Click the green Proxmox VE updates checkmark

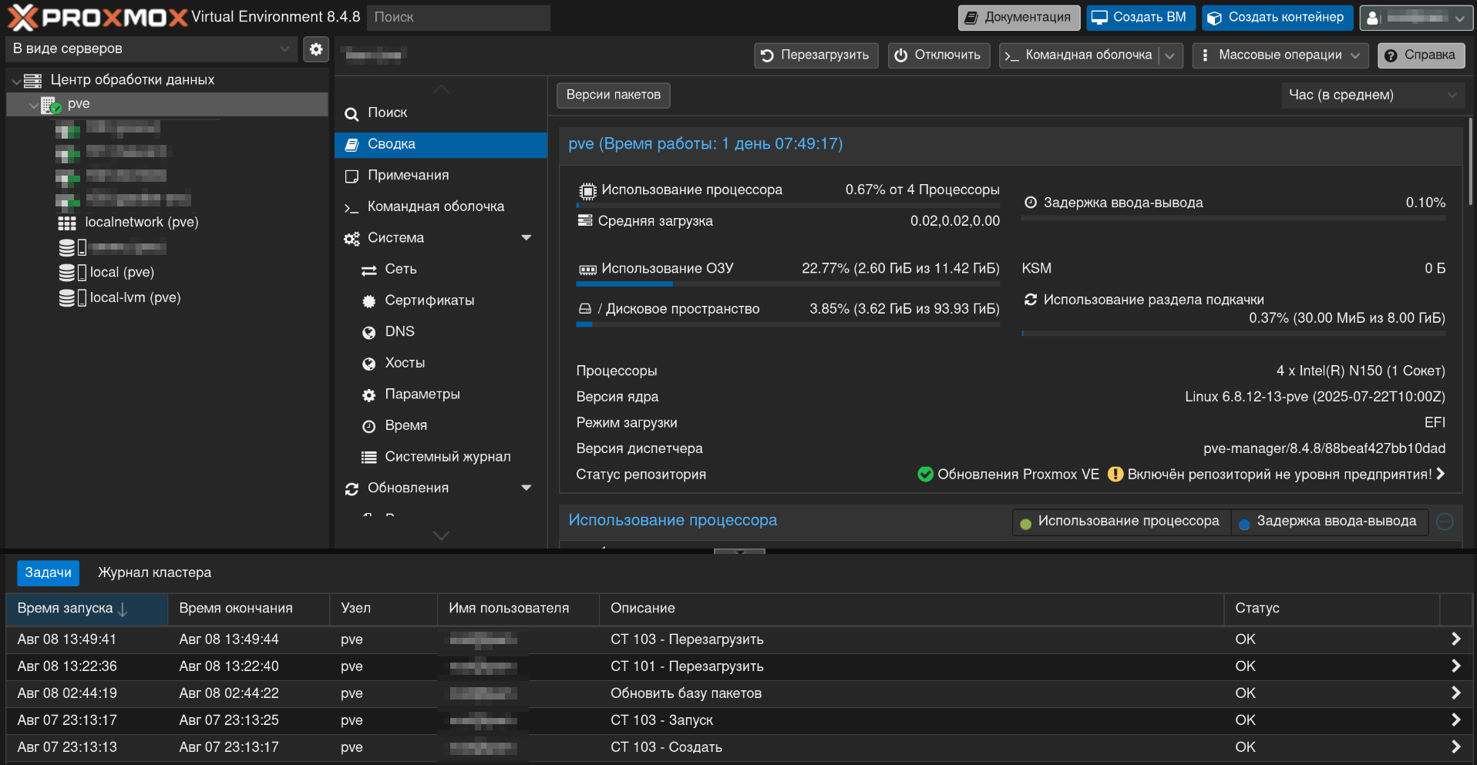925,475
